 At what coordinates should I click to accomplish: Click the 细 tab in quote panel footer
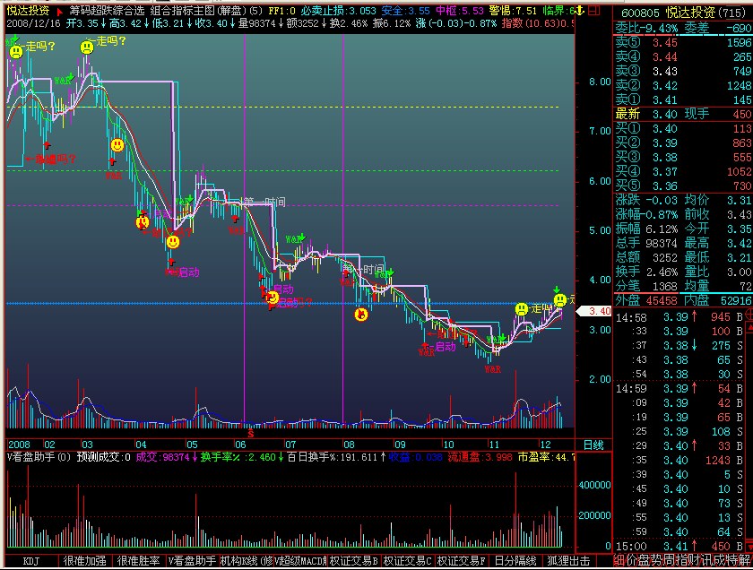[x=619, y=560]
